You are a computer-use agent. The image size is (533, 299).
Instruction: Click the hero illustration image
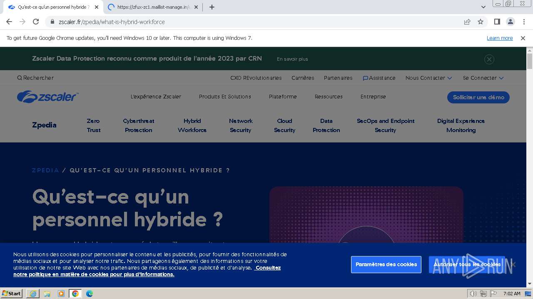pos(366,215)
